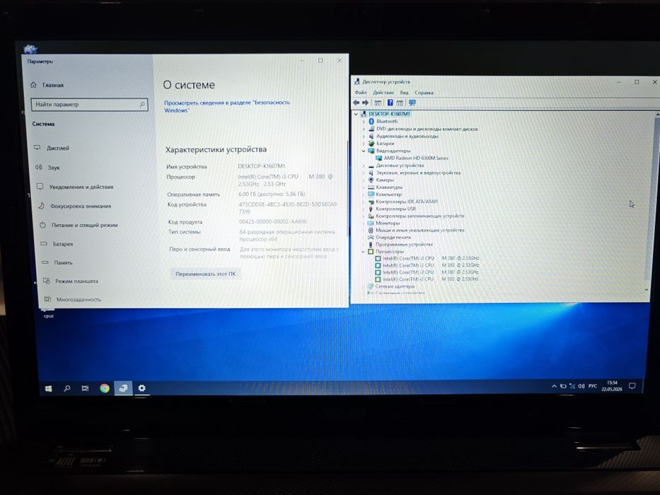
Task: Click the taskbar search magnifier
Action: point(66,388)
